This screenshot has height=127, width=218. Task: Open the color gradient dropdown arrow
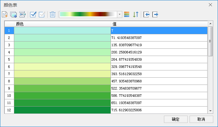click(x=120, y=14)
